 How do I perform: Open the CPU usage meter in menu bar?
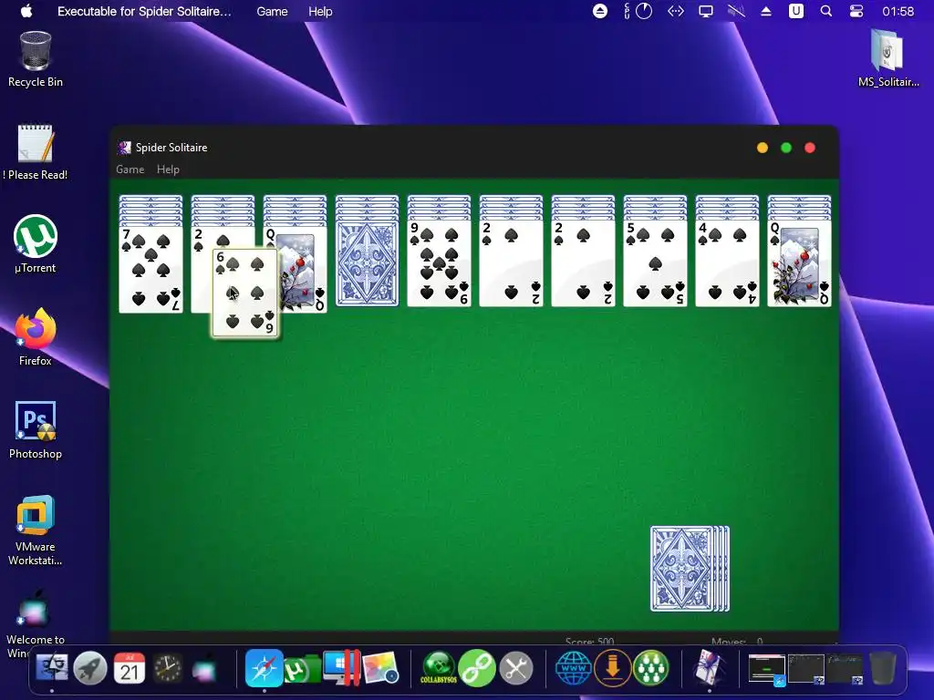pyautogui.click(x=638, y=11)
